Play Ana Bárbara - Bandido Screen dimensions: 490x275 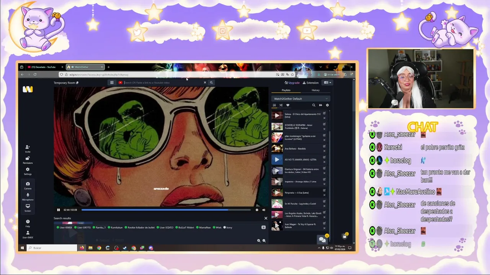(x=277, y=149)
